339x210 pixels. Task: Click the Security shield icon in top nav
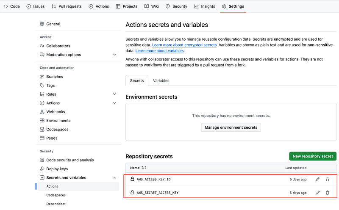click(x=167, y=6)
